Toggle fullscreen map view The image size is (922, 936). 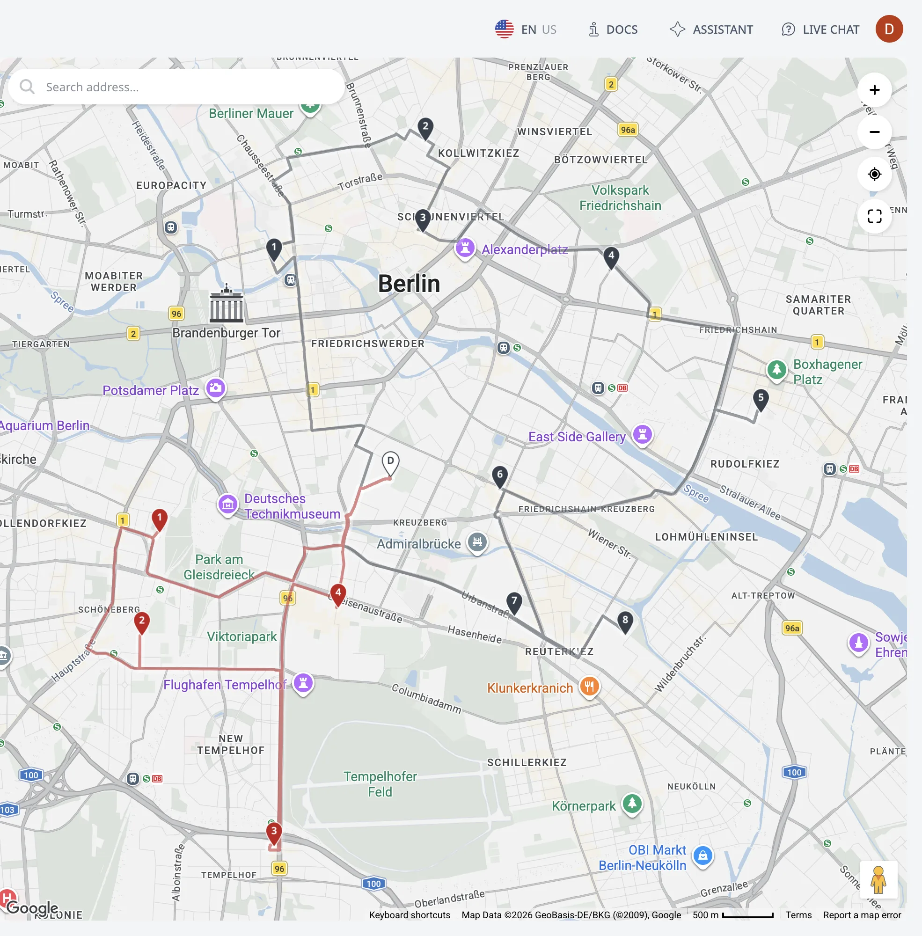(x=874, y=216)
